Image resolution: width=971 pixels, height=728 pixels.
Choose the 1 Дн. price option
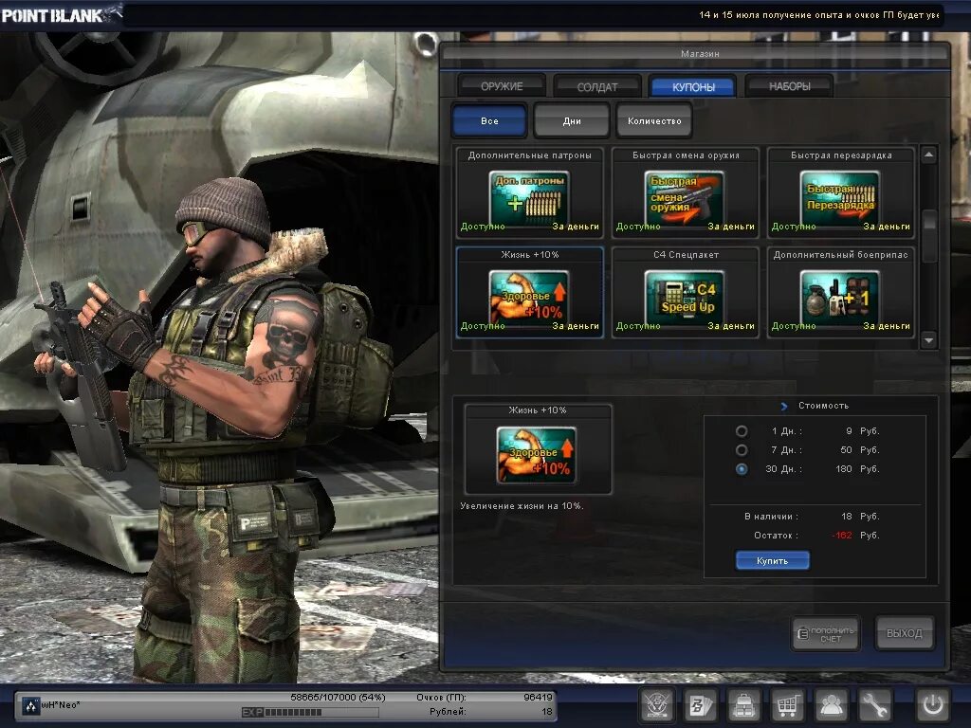741,431
